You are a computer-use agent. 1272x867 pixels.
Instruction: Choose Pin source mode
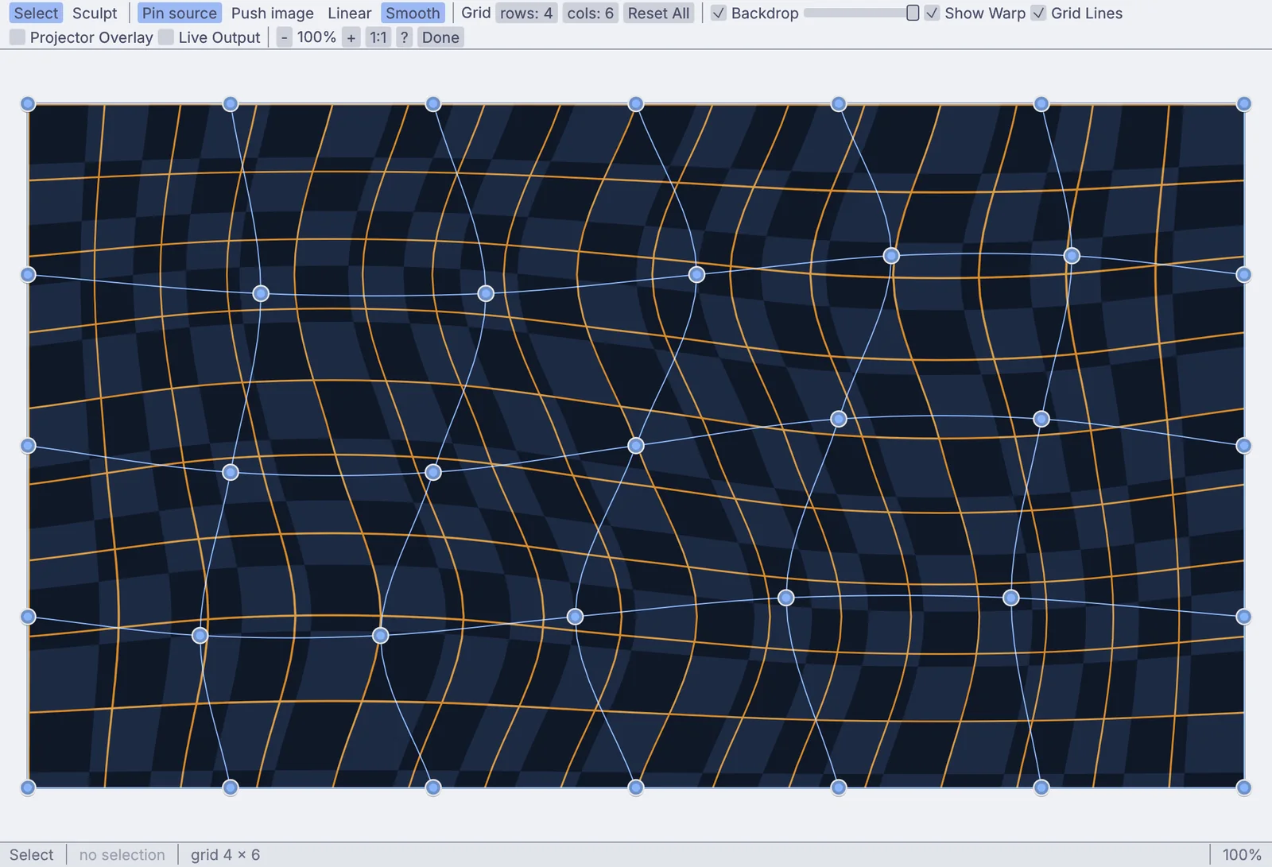coord(180,14)
